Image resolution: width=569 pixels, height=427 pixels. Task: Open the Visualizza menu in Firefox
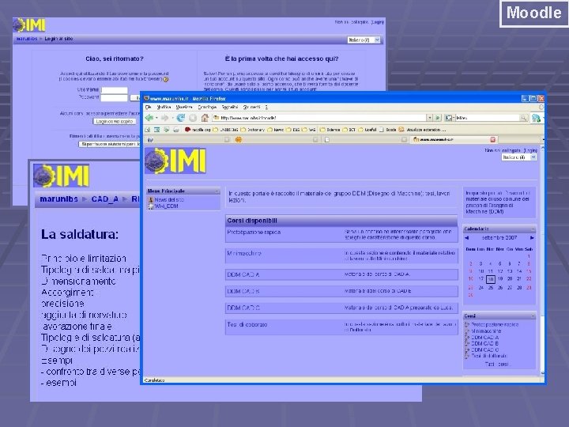[184, 107]
